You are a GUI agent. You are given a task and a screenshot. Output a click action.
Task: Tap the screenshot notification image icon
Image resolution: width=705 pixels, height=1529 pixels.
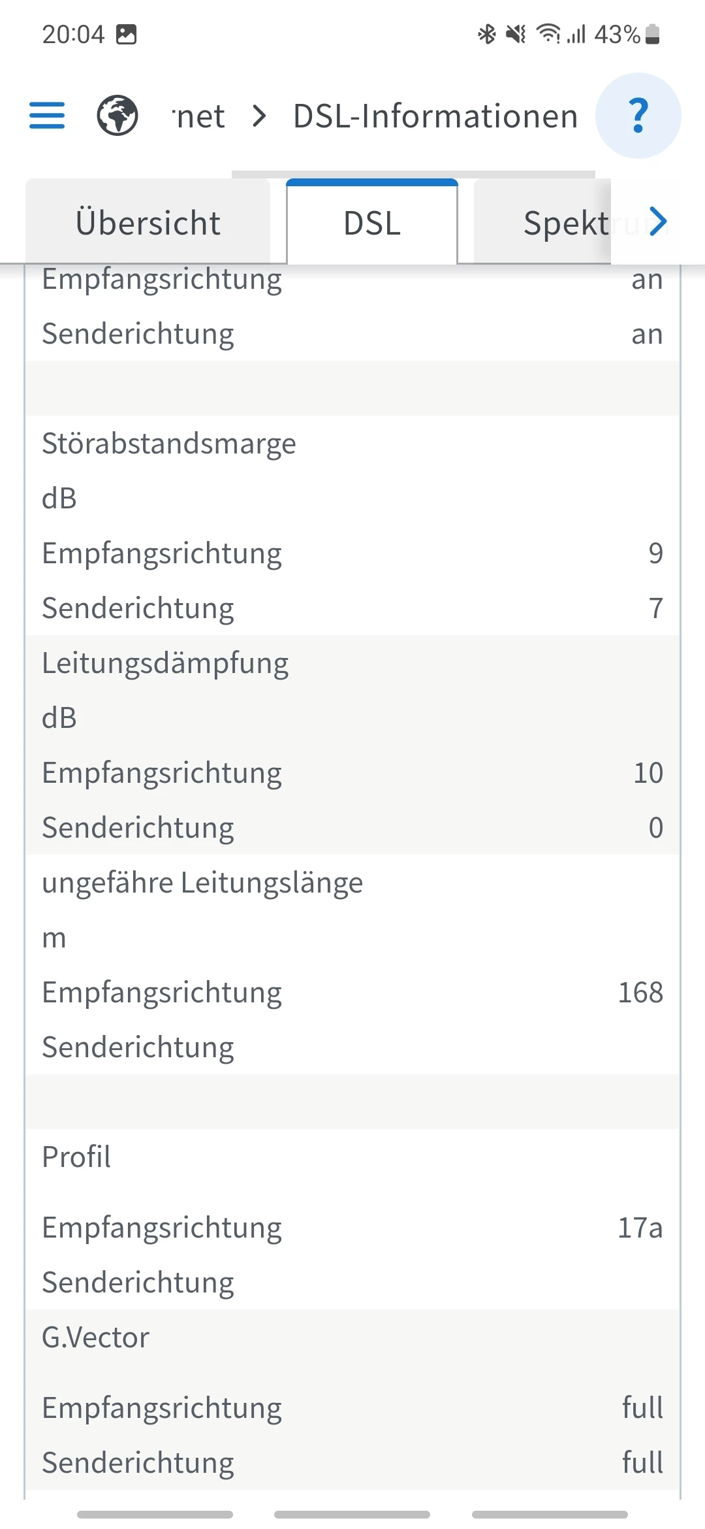pyautogui.click(x=126, y=34)
